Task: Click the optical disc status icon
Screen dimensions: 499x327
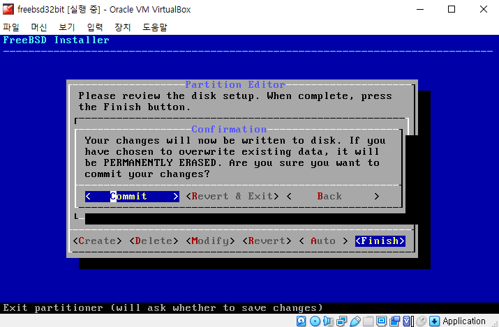Action: tap(315, 321)
